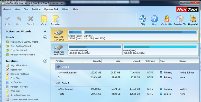Select the D: partition row
Screen dimensions: 201x102
click(127, 77)
